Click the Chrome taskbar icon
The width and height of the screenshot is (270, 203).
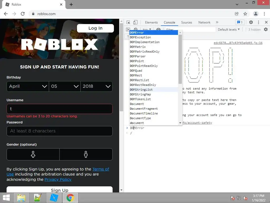click(x=70, y=198)
